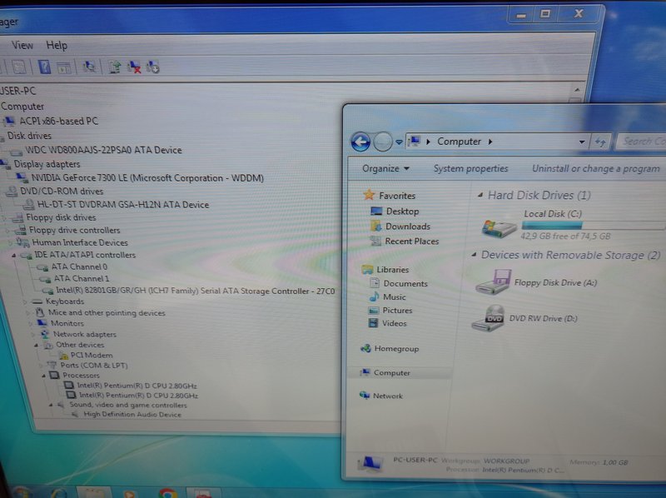Open the recent pages dropdown arrow
Viewport: 666px width, 498px height.
pyautogui.click(x=399, y=142)
